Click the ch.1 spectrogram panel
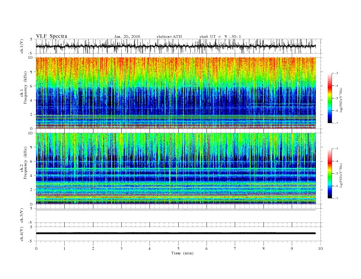The width and height of the screenshot is (361, 279). (175, 93)
